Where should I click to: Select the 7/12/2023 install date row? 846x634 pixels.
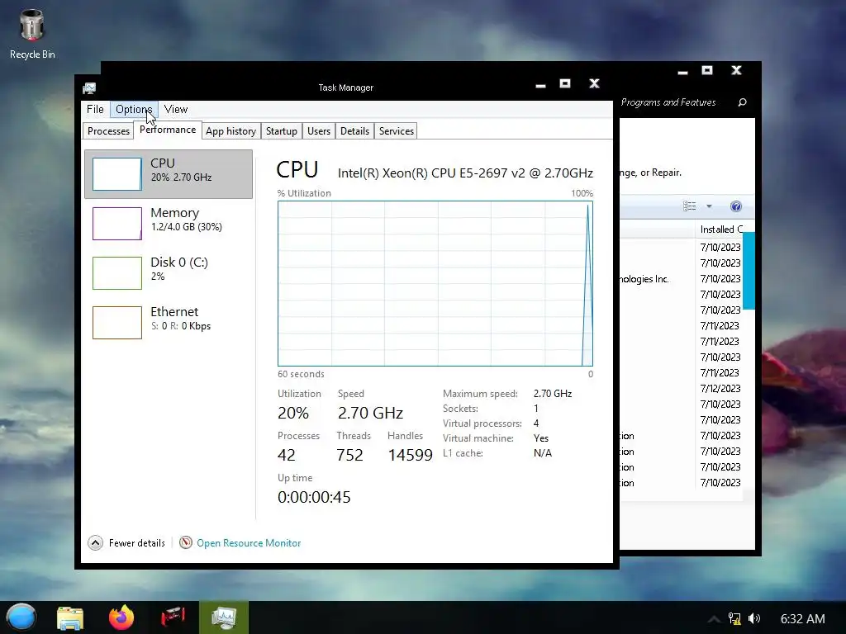pyautogui.click(x=682, y=389)
